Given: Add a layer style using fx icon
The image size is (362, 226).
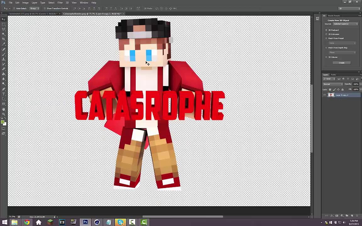Looking at the screenshot, I should click(332, 216).
